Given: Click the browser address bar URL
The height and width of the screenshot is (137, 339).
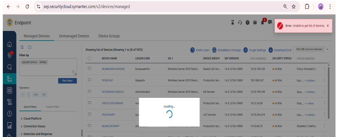Looking at the screenshot, I should (x=87, y=7).
